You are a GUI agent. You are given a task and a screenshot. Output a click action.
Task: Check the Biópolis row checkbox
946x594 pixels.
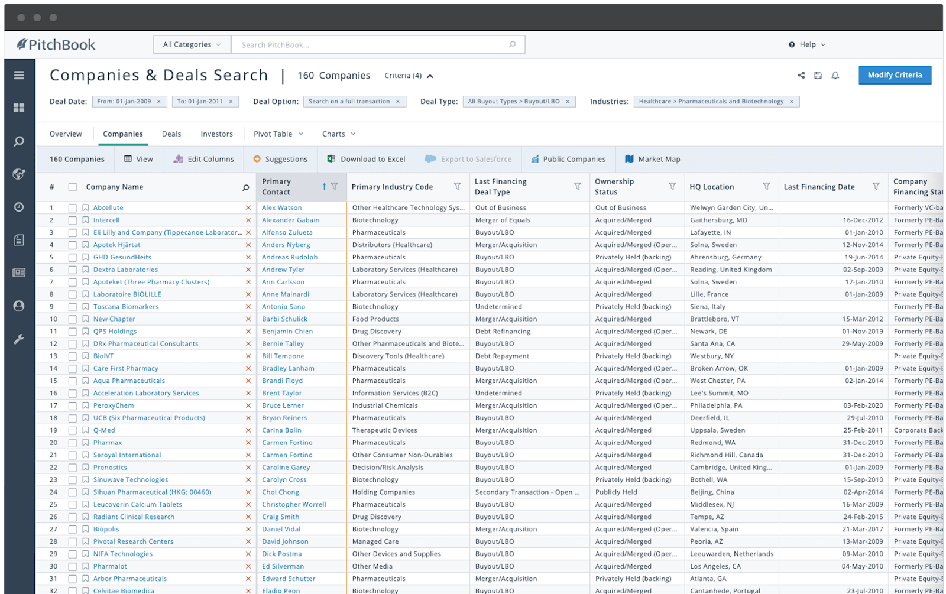[72, 530]
